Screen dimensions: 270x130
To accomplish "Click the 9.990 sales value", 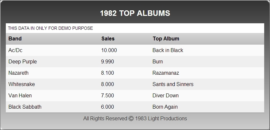I will [108, 62].
